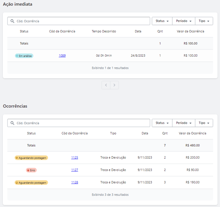Open Tipo dropdown in Ação imediata
220x207 pixels.
click(x=204, y=21)
